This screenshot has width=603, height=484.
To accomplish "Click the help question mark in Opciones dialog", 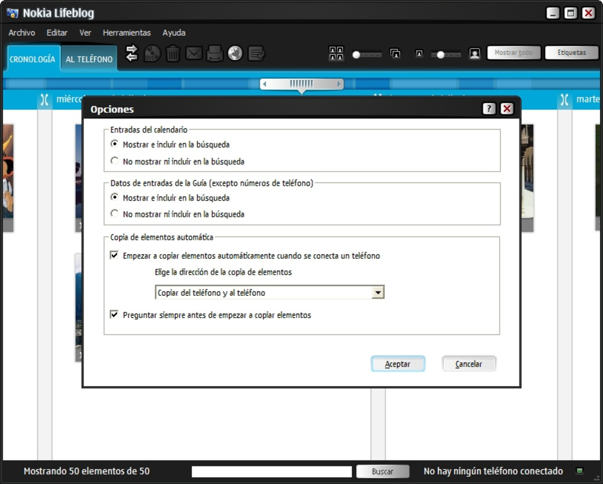I will click(x=489, y=109).
